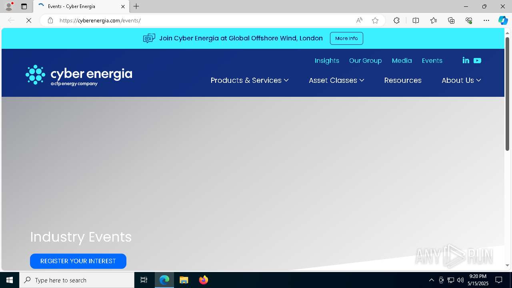
Task: Visit the Media page
Action: coord(402,60)
